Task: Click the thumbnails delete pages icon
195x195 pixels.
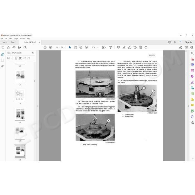Action: click(16, 58)
